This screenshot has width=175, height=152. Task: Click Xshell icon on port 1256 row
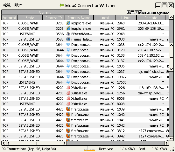click(x=68, y=93)
